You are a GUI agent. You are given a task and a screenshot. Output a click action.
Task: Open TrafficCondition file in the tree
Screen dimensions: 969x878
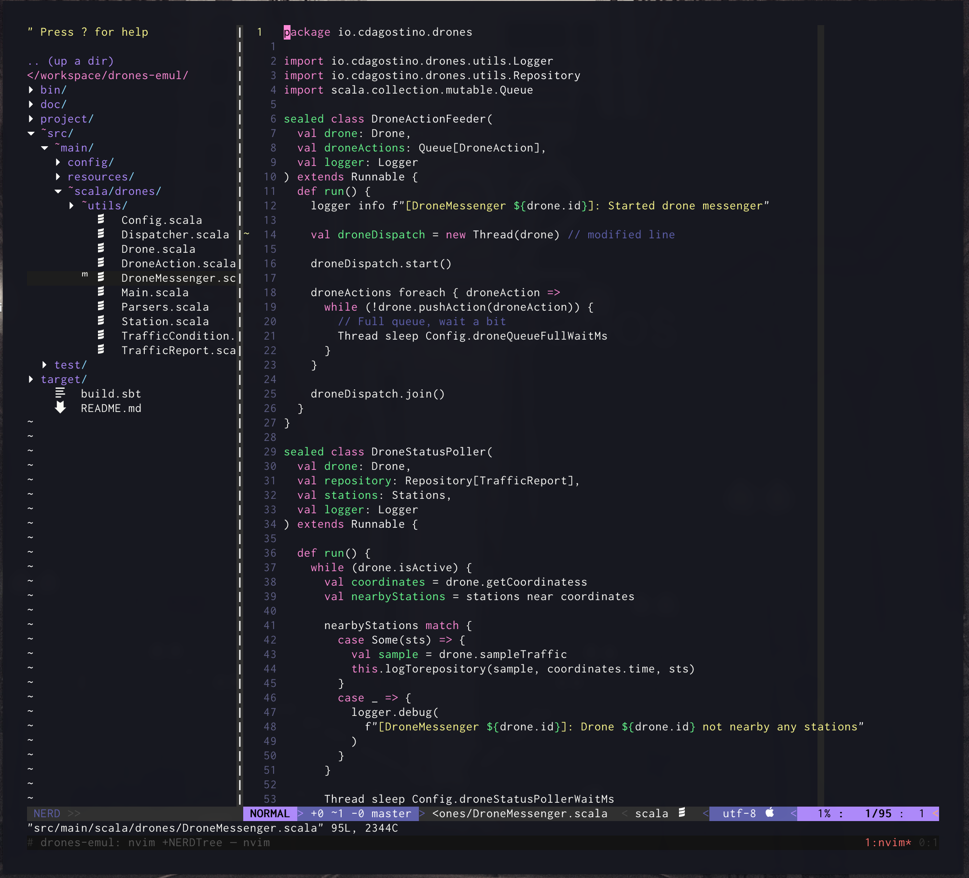pos(178,336)
